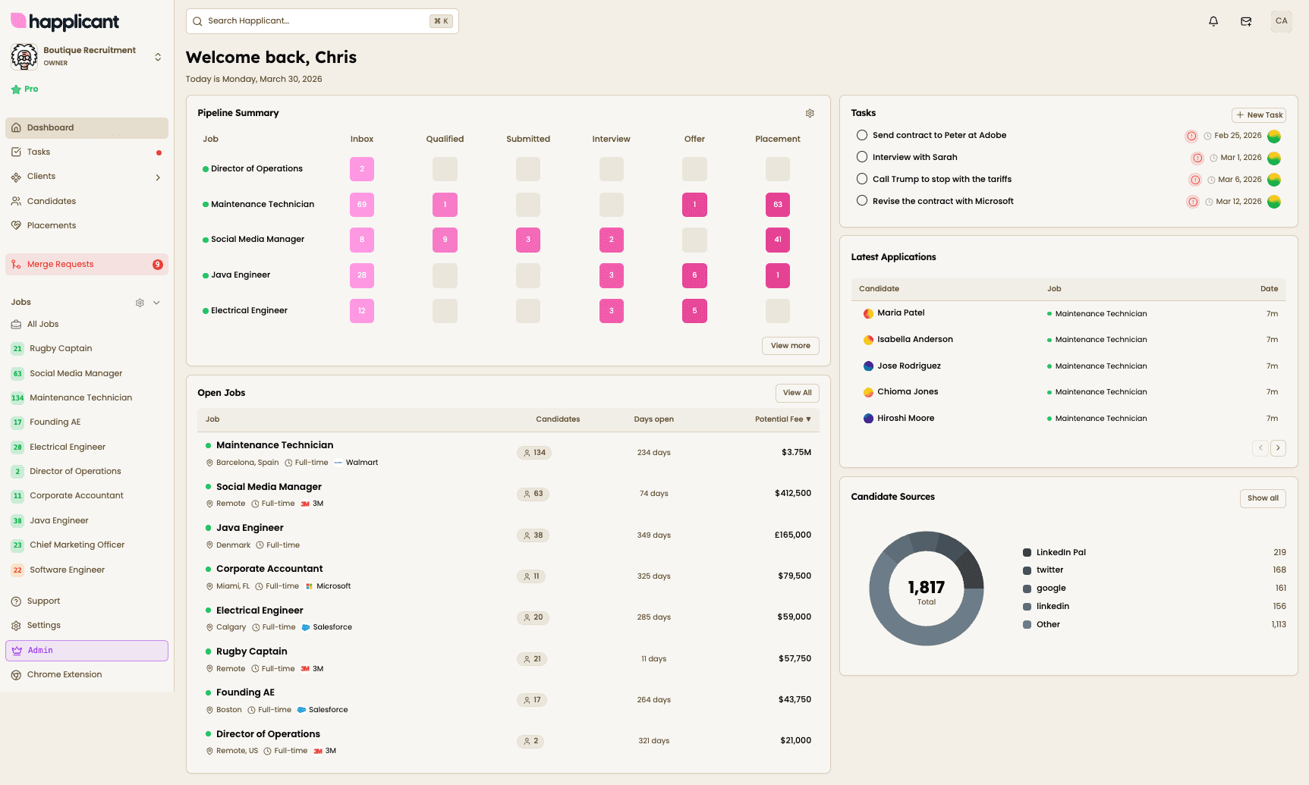1309x785 pixels.
Task: Click the Walmart company logo icon
Action: point(338,463)
